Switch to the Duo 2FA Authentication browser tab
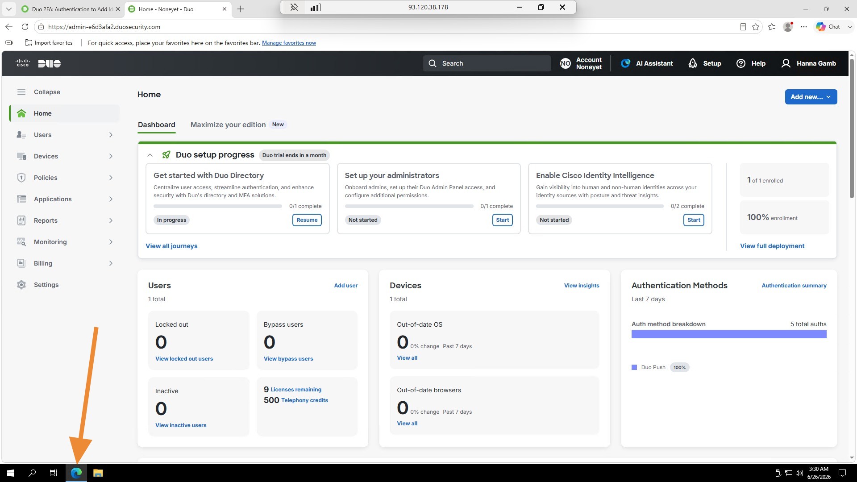Viewport: 857px width, 482px height. point(71,9)
